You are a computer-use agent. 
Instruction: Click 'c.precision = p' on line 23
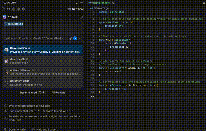click(x=115, y=89)
